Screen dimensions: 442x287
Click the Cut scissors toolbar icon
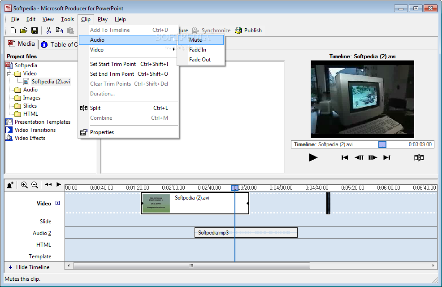coord(48,30)
